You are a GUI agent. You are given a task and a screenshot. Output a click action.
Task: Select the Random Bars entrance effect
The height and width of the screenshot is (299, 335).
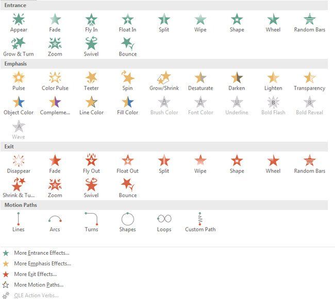coord(310,23)
